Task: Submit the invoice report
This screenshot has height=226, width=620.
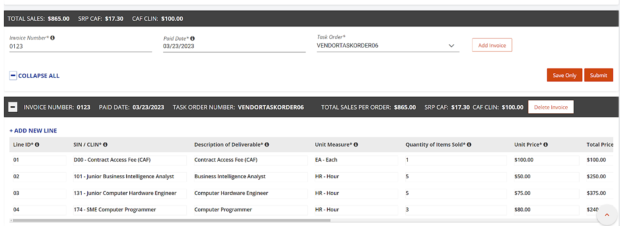Action: (x=598, y=75)
